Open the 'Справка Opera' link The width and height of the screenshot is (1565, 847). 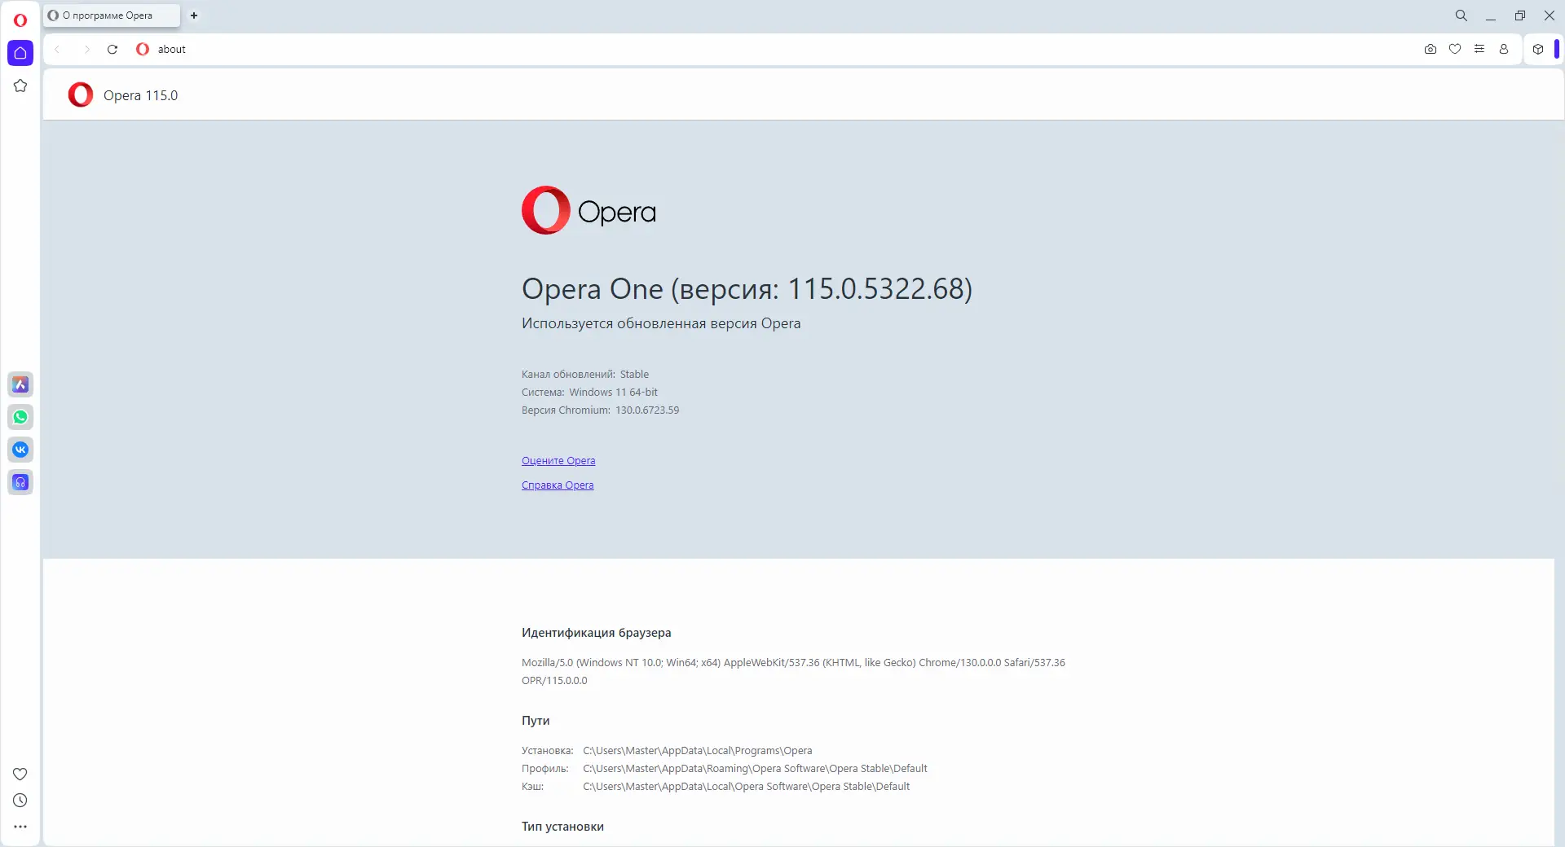click(558, 485)
